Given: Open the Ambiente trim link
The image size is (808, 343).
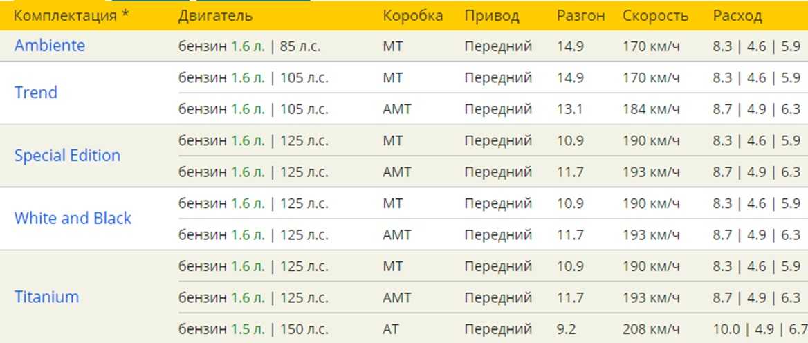Looking at the screenshot, I should 50,46.
